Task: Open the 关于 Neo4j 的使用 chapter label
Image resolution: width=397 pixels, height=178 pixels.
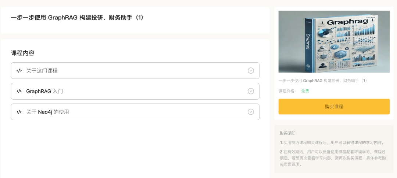Action: tap(47, 112)
